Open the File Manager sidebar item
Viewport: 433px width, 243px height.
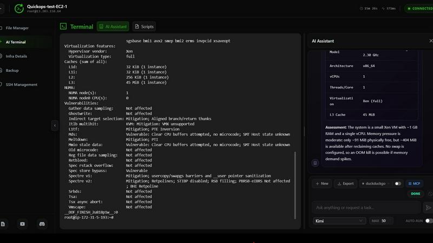coord(17,28)
